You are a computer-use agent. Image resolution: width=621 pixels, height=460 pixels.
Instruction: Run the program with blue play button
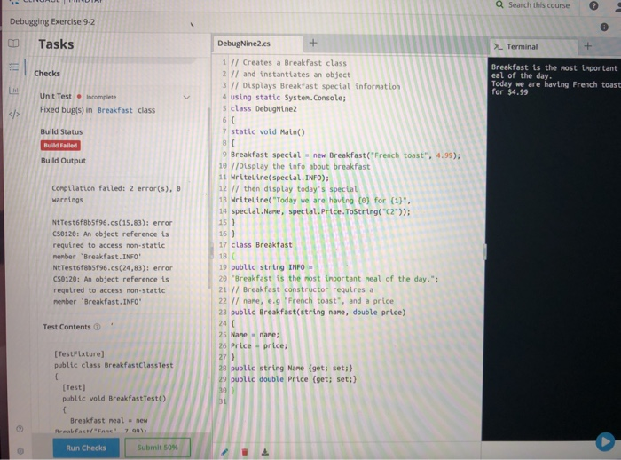pos(605,441)
